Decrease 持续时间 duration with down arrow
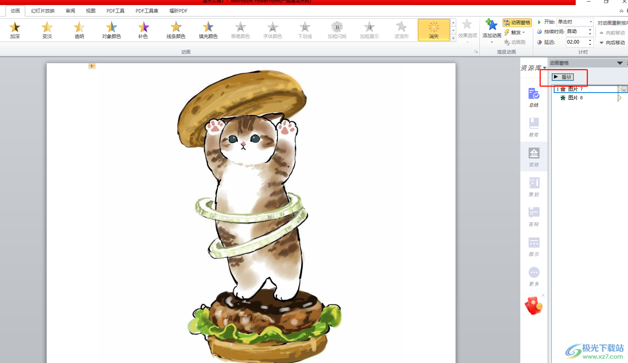 pos(590,34)
